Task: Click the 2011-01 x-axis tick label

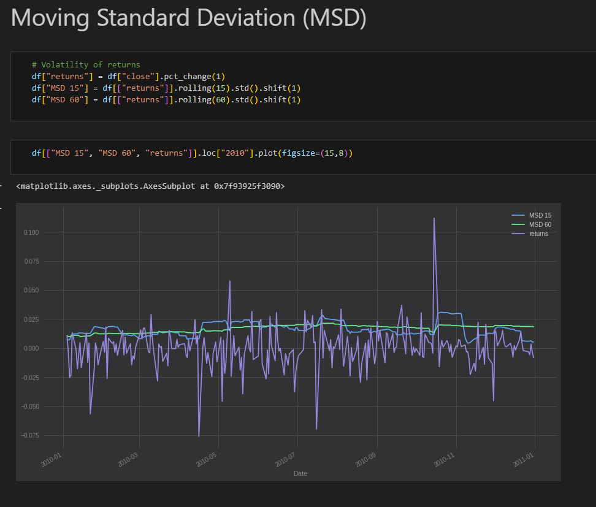Action: tap(524, 460)
